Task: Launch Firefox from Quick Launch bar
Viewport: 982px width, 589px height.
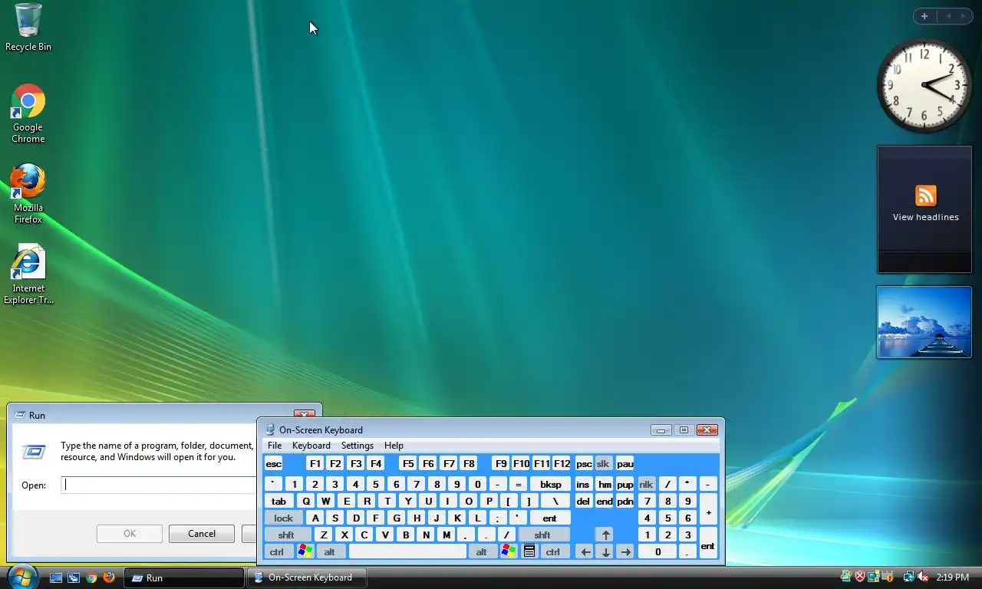Action: [x=109, y=577]
